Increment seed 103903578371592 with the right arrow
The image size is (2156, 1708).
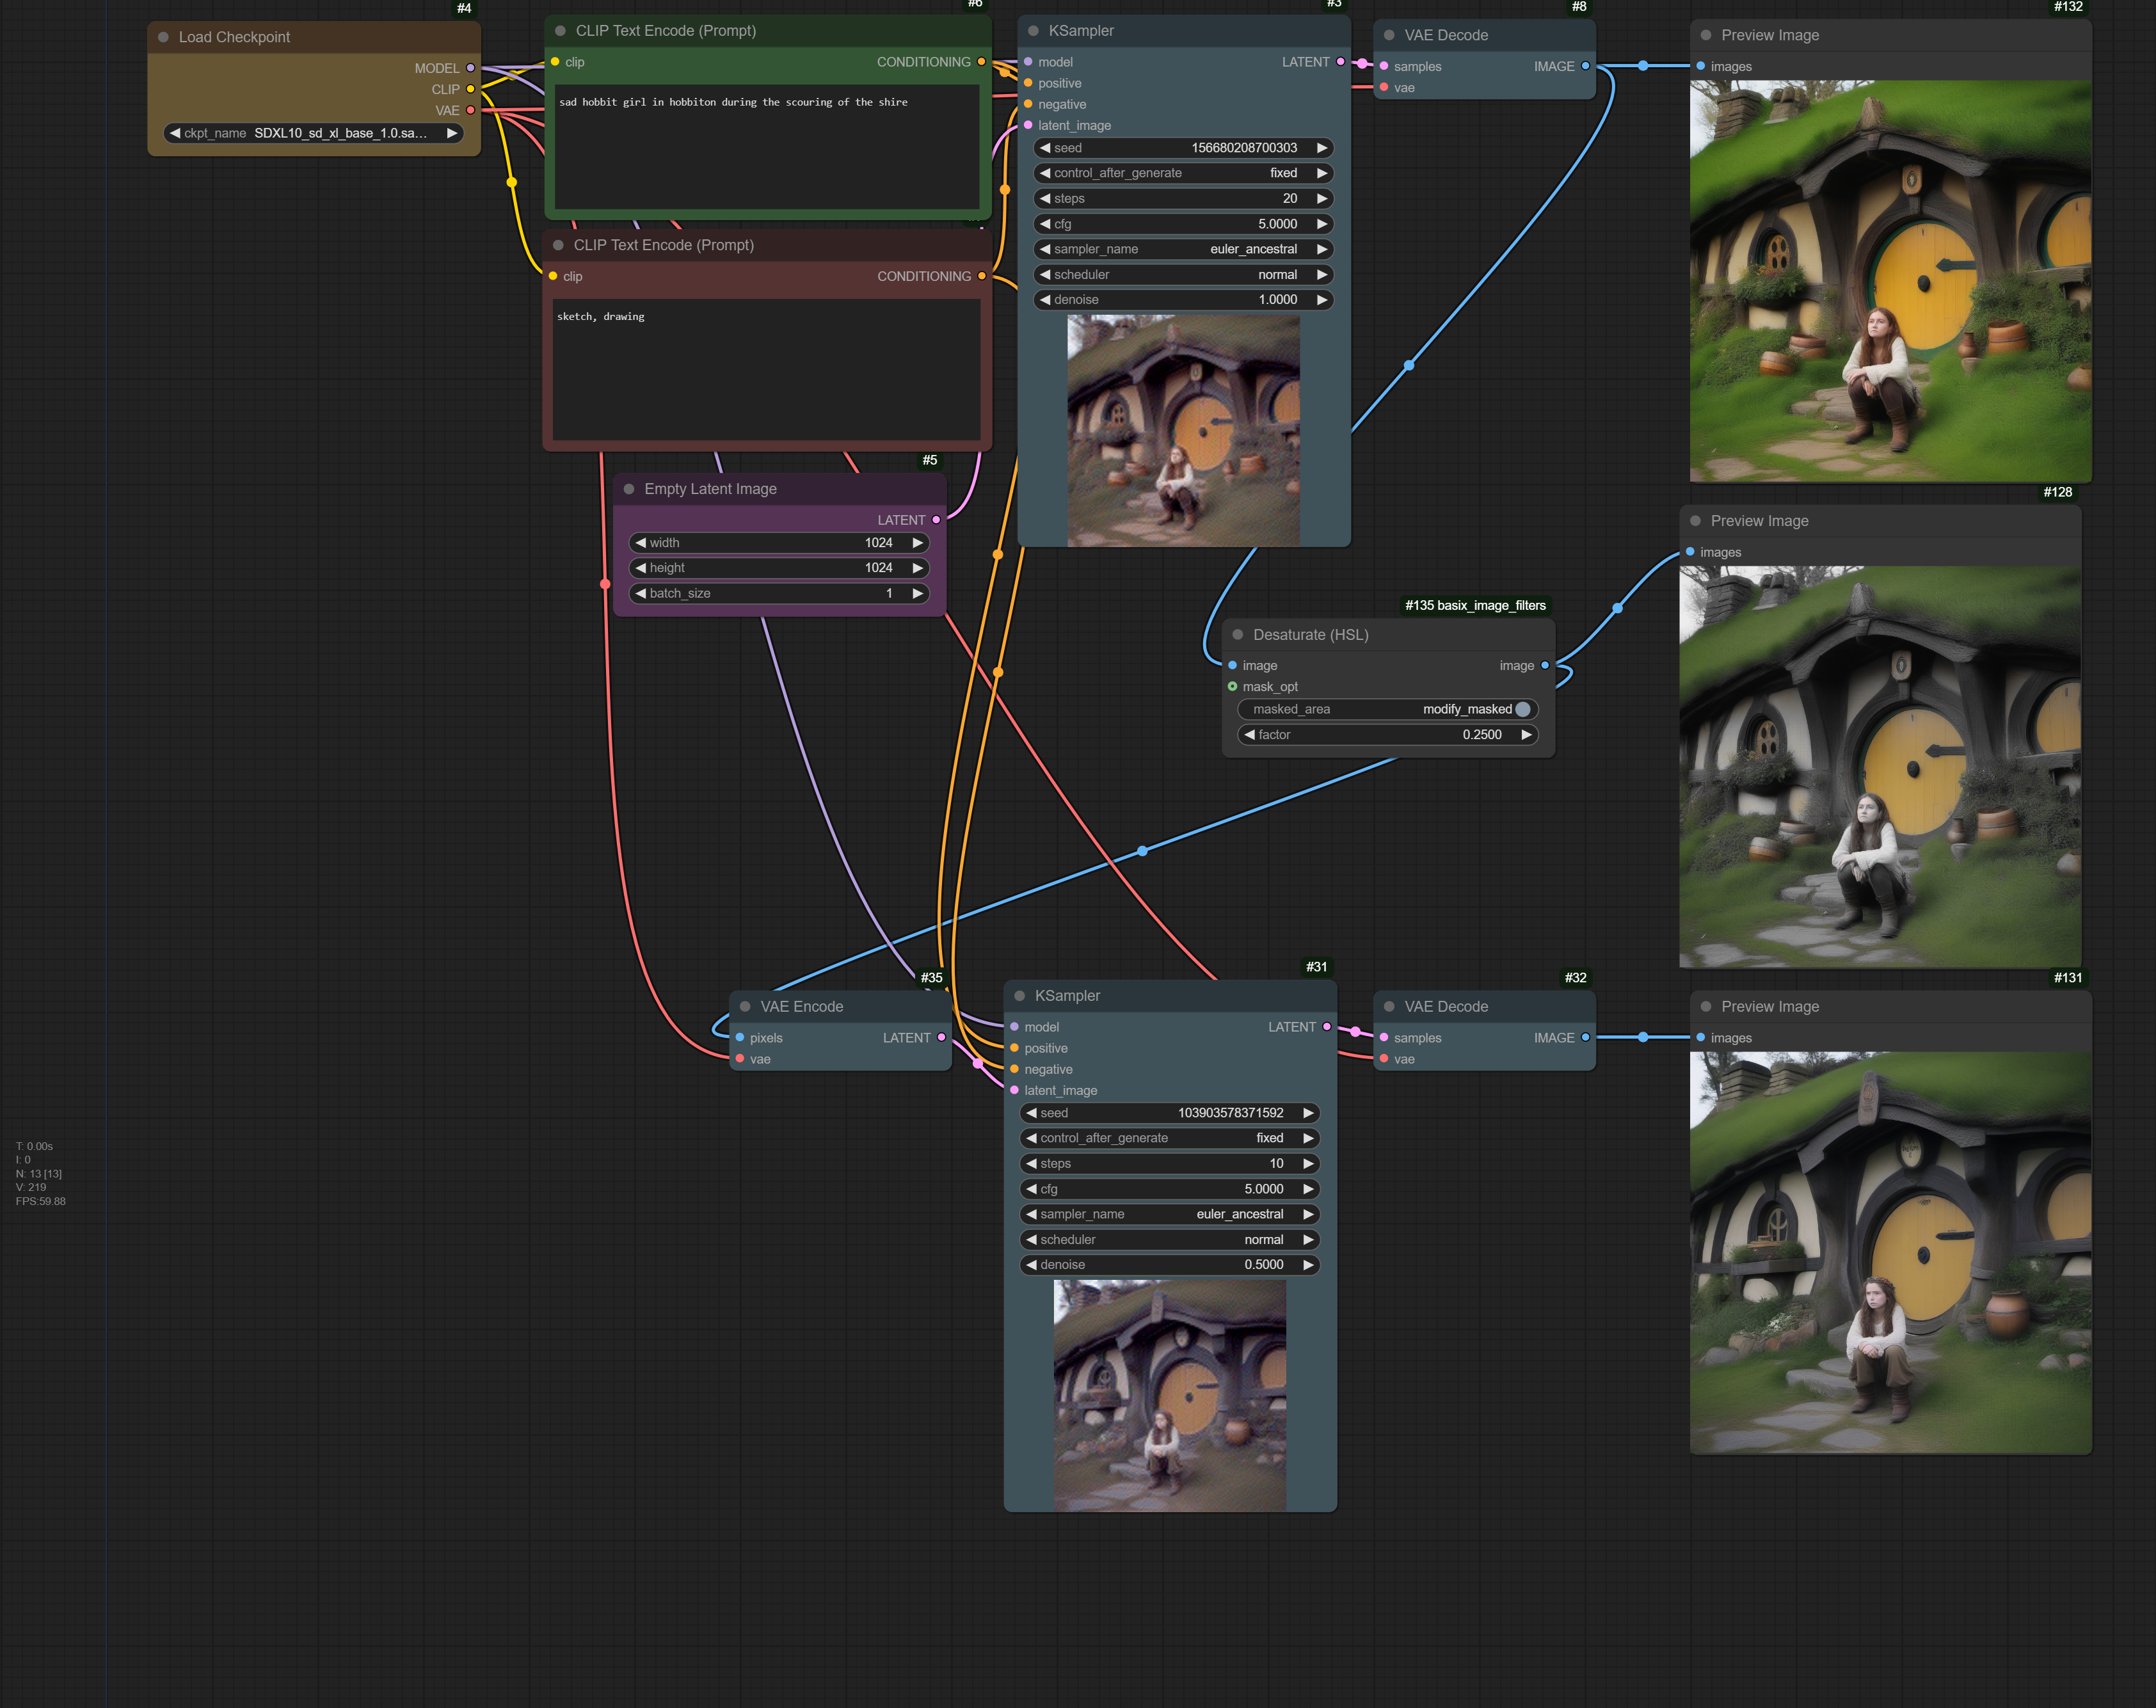(x=1308, y=1112)
